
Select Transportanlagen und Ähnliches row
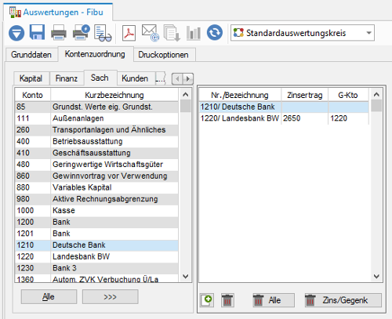(x=96, y=129)
